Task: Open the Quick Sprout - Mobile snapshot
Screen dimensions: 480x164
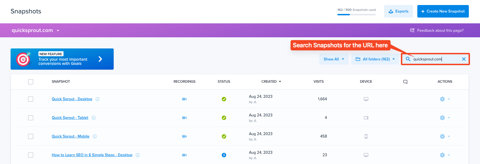Action: (70, 136)
